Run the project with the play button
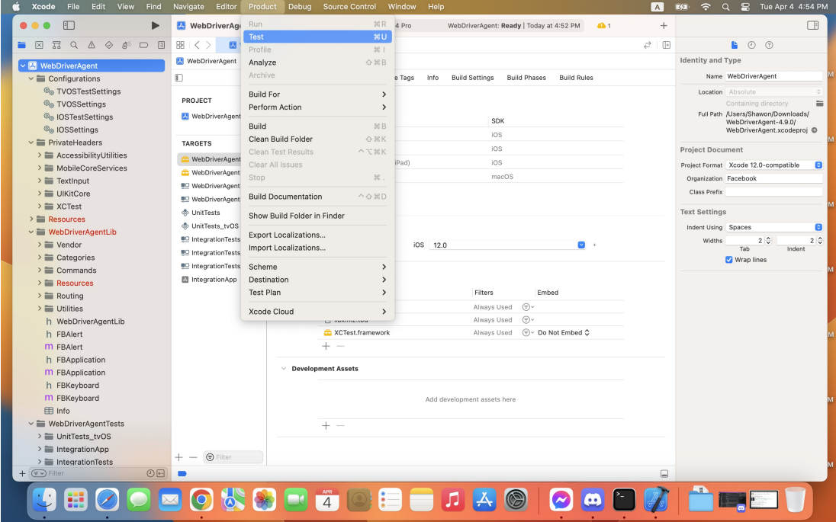The width and height of the screenshot is (836, 522). (155, 26)
